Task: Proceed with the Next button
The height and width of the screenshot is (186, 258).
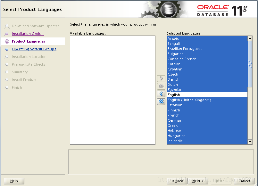Action: click(x=198, y=181)
